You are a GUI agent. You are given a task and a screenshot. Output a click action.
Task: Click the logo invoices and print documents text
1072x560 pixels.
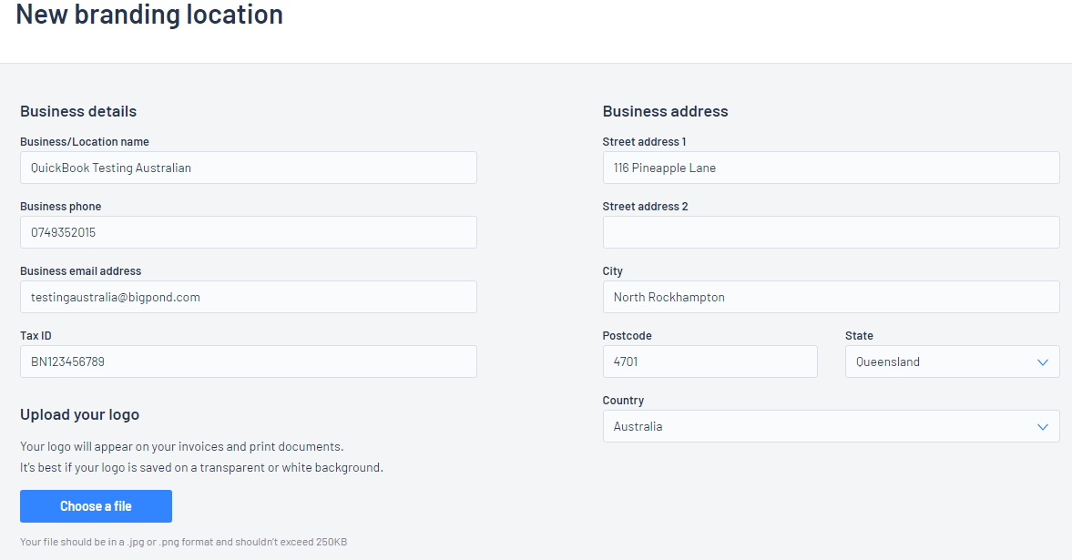[182, 446]
